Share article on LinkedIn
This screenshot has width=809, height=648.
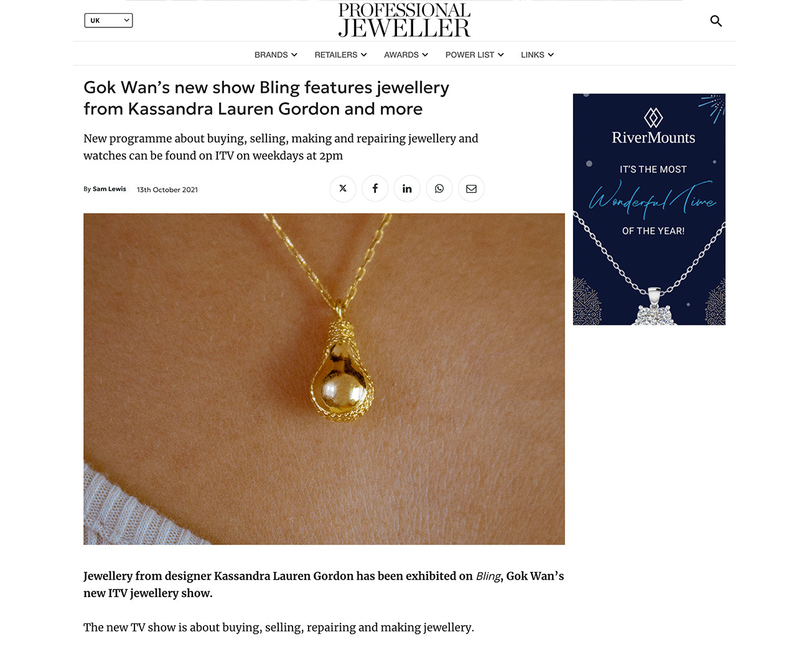point(407,189)
